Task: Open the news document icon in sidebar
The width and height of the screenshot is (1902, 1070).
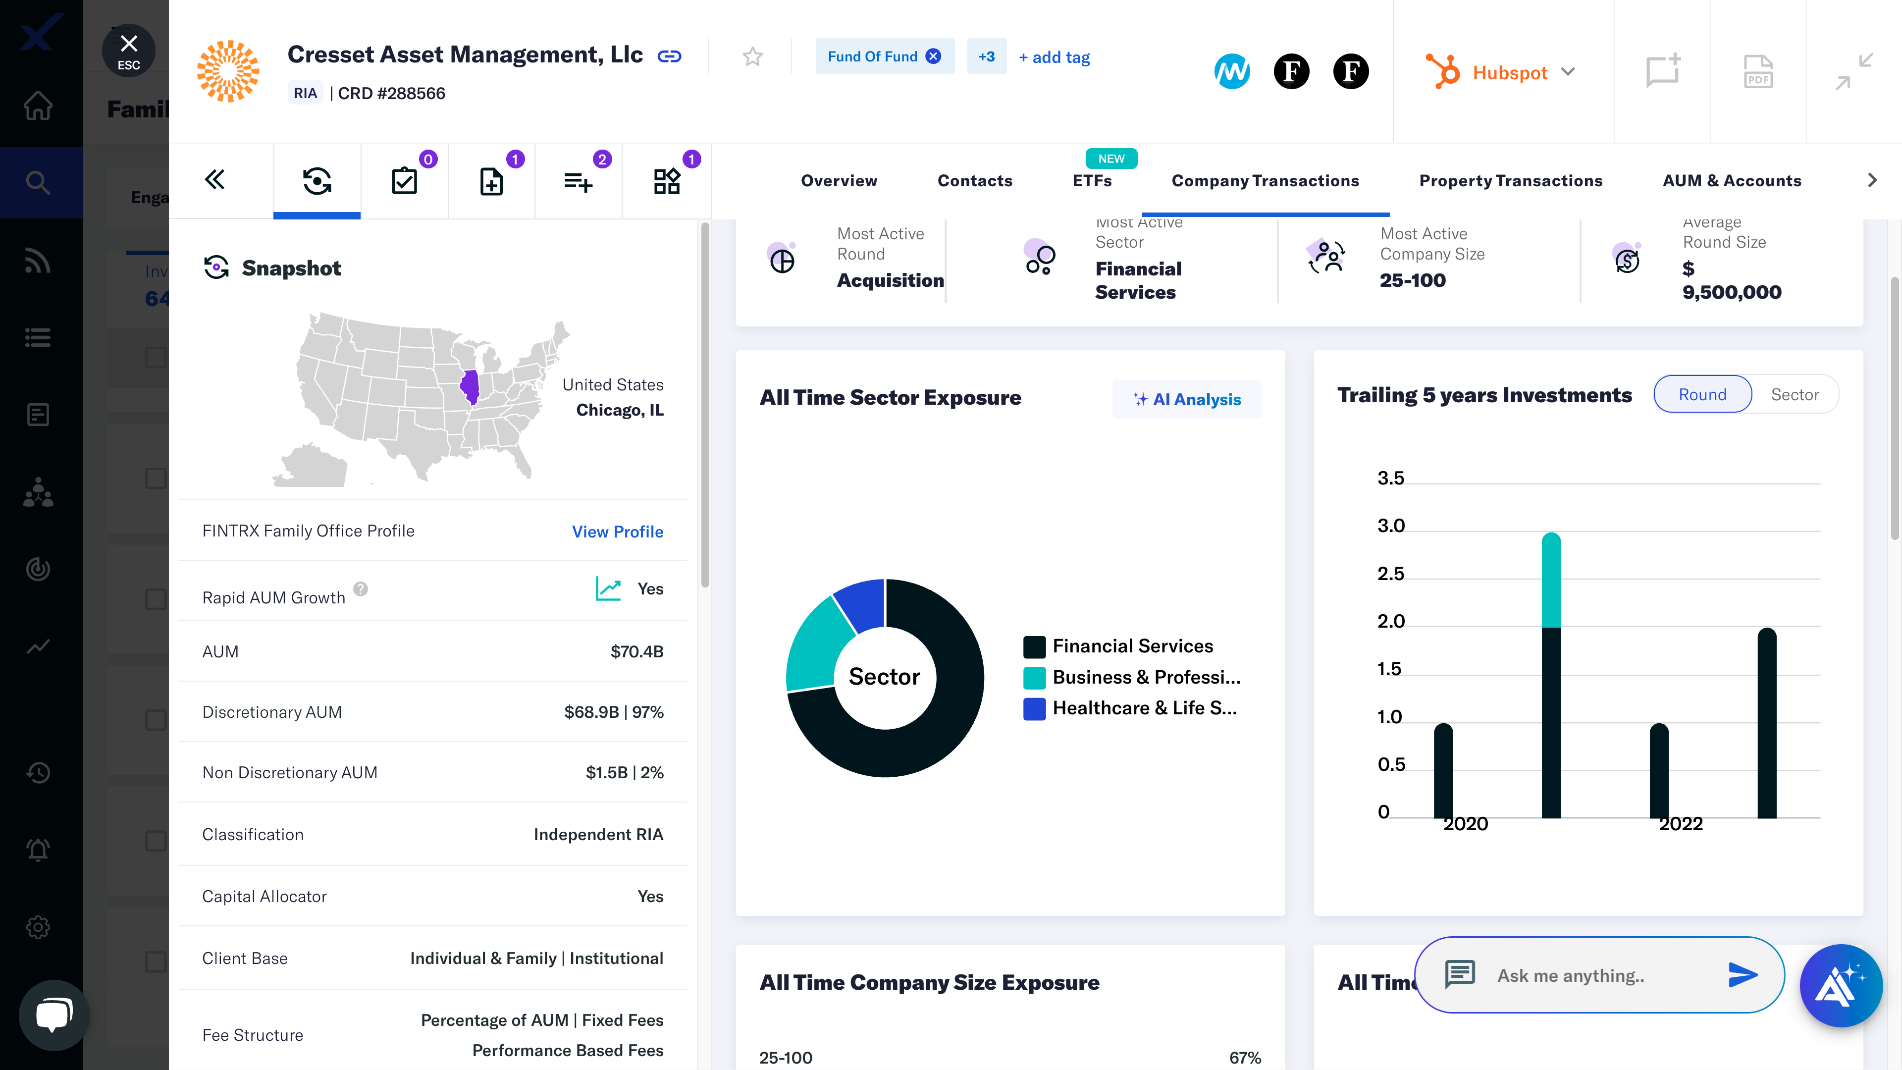Action: click(38, 414)
